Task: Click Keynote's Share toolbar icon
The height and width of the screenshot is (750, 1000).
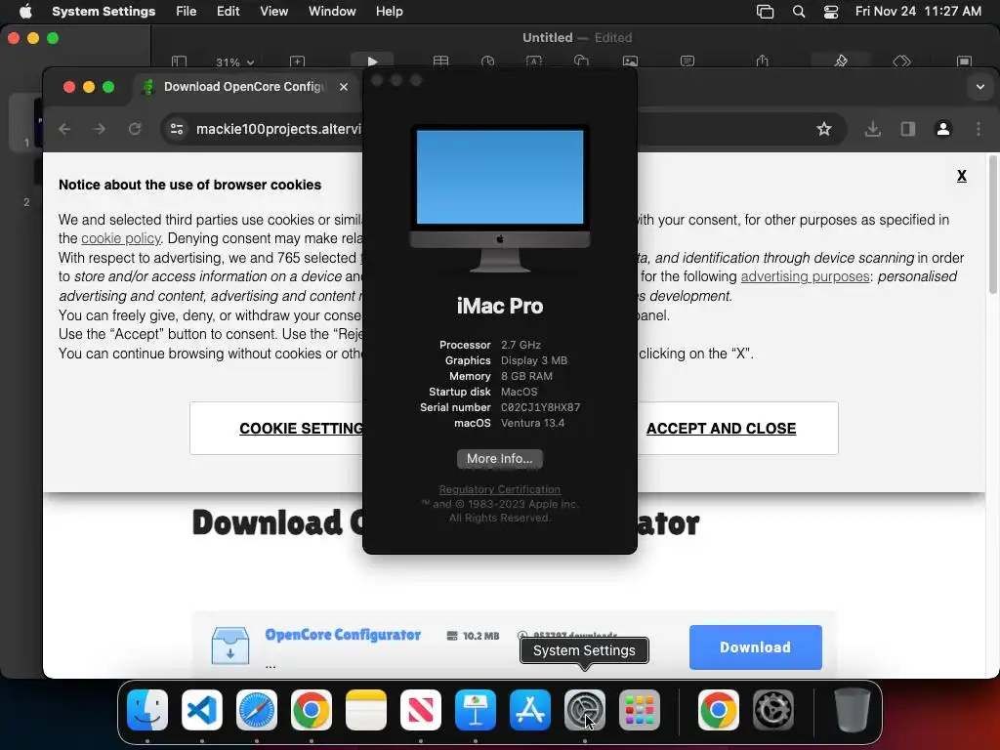Action: (762, 62)
